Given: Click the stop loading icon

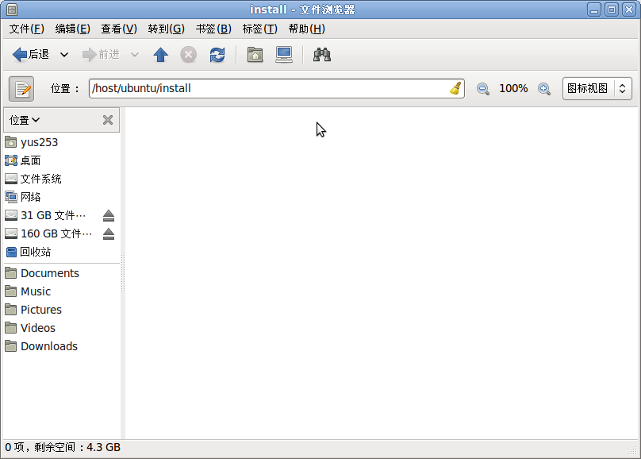Looking at the screenshot, I should (x=189, y=55).
